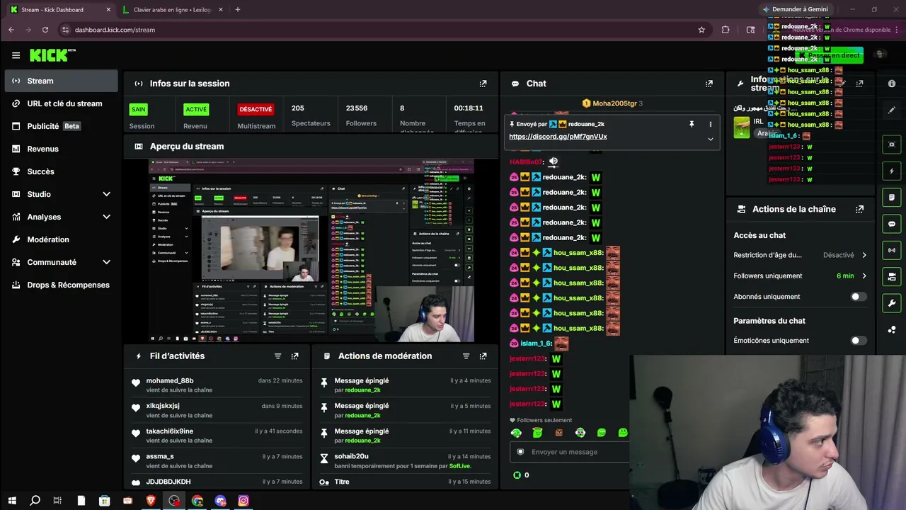Screen dimensions: 906x510
Task: Pop out the Fil d'activités panel
Action: pyautogui.click(x=294, y=356)
